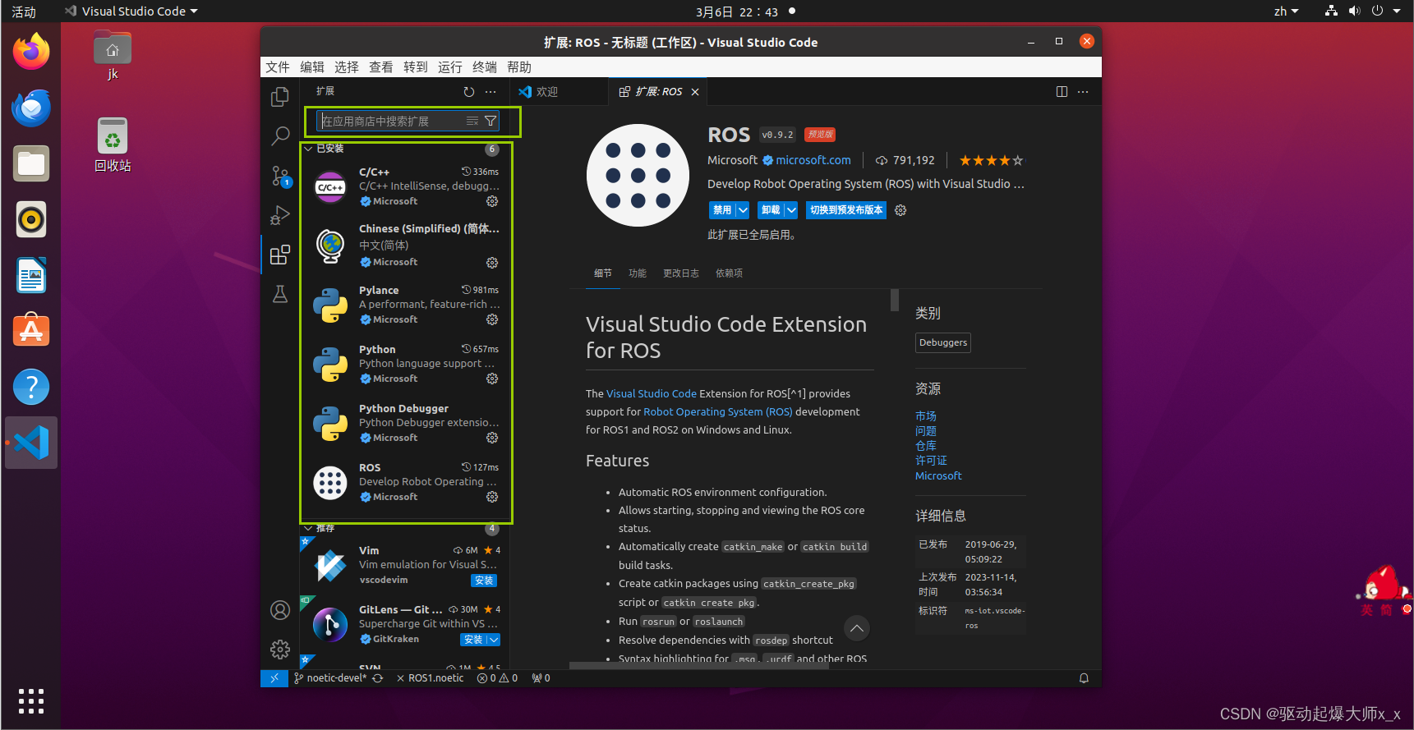The width and height of the screenshot is (1414, 730).
Task: Open the 查看 menu
Action: (381, 67)
